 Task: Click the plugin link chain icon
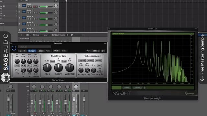tap(103, 51)
